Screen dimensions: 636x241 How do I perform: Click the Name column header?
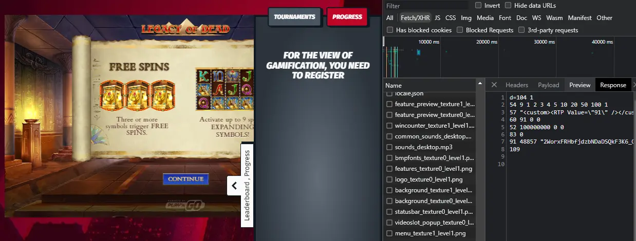(x=429, y=86)
